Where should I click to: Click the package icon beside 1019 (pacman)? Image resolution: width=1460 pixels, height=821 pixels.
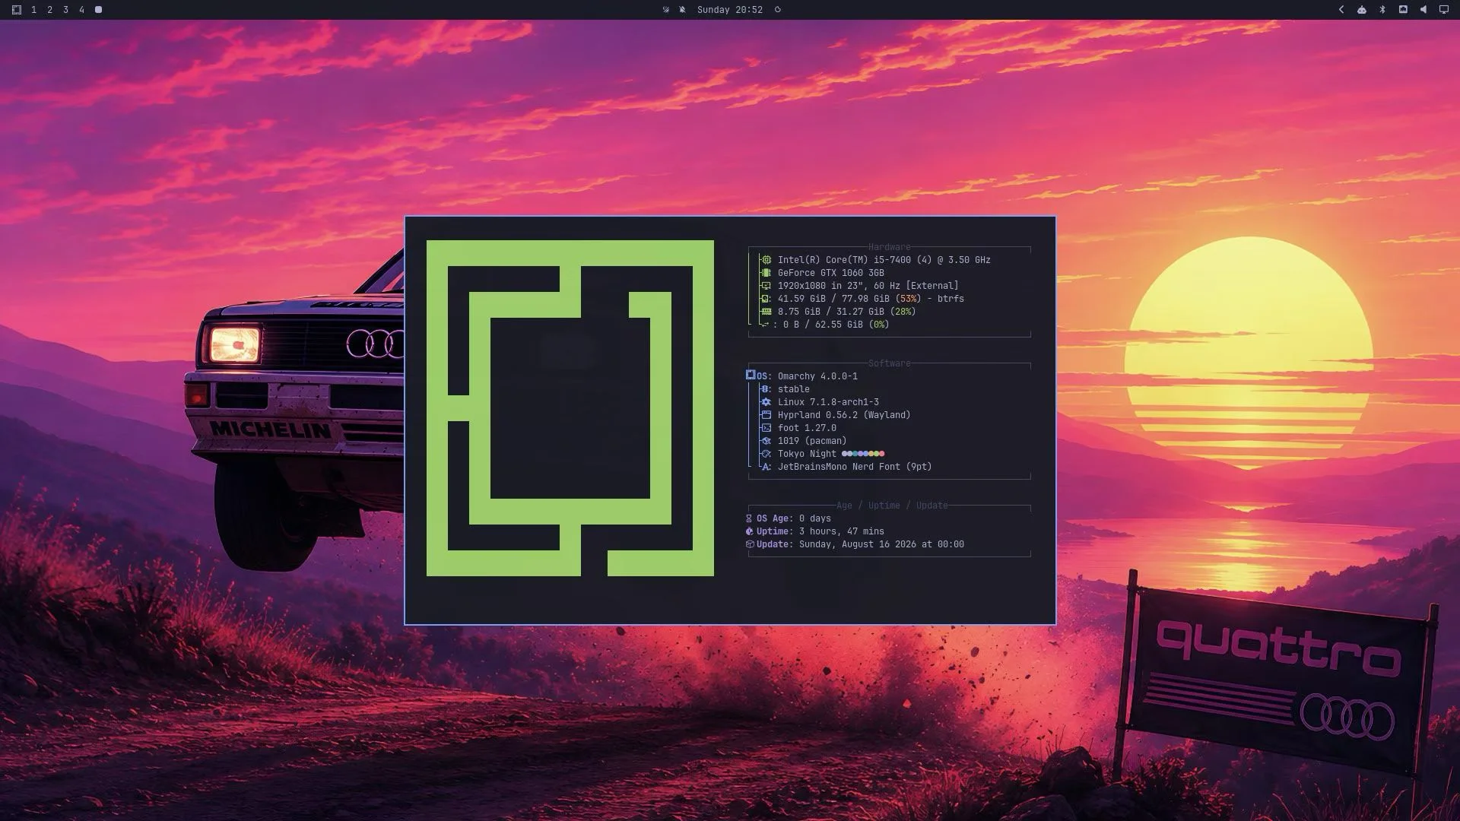click(x=766, y=441)
